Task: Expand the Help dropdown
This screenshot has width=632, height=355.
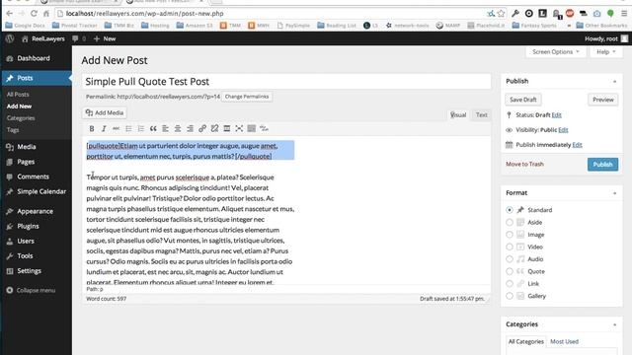Action: (605, 52)
